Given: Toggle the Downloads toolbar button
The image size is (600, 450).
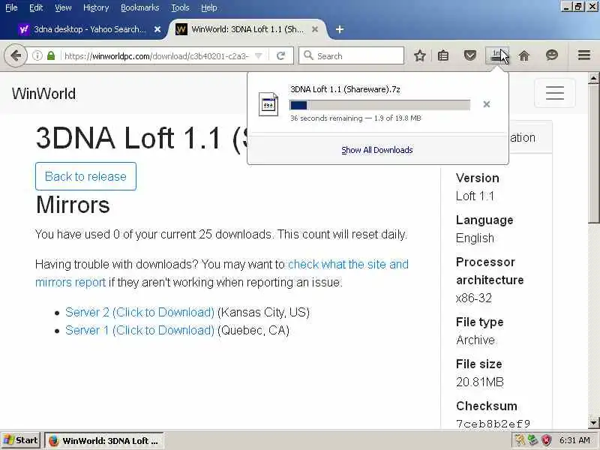Looking at the screenshot, I should tap(496, 55).
